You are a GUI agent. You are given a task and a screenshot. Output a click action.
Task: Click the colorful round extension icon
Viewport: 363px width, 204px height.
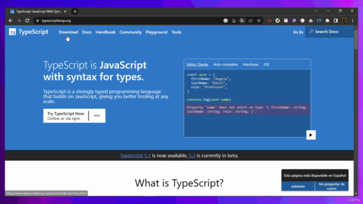click(277, 20)
